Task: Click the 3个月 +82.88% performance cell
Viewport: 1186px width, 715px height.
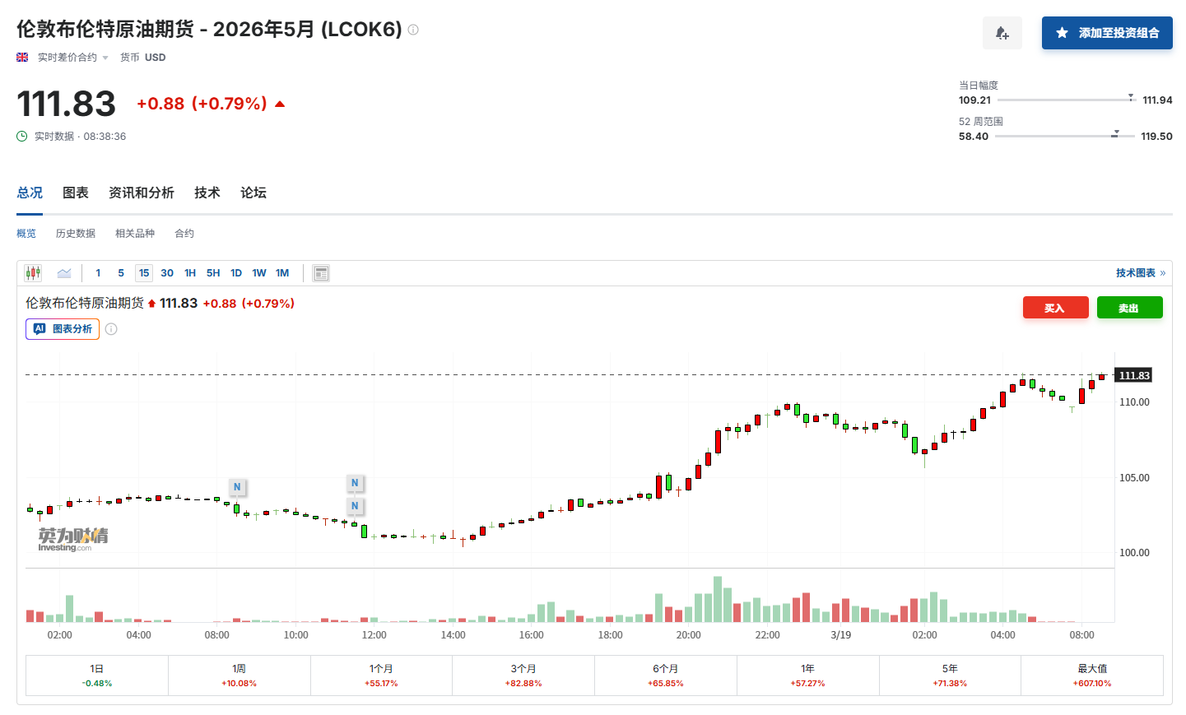Action: [523, 676]
